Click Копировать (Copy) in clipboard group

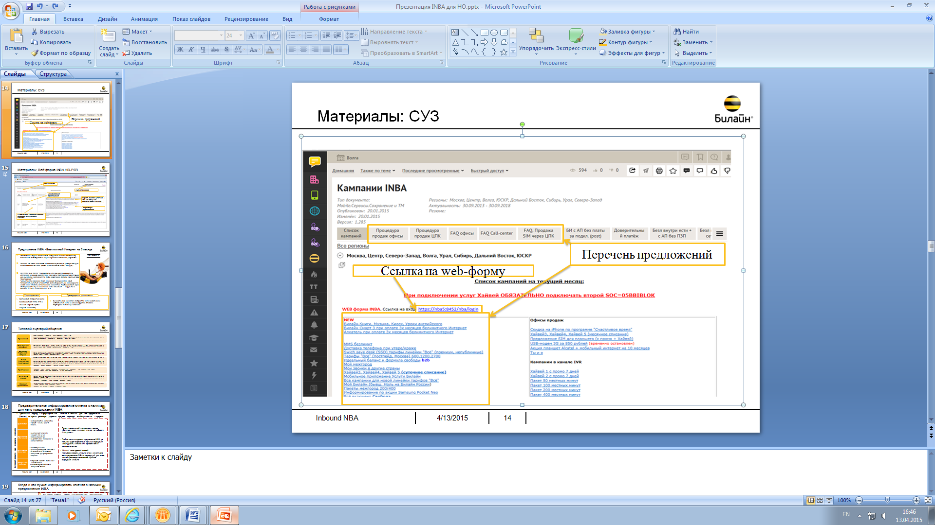[51, 42]
